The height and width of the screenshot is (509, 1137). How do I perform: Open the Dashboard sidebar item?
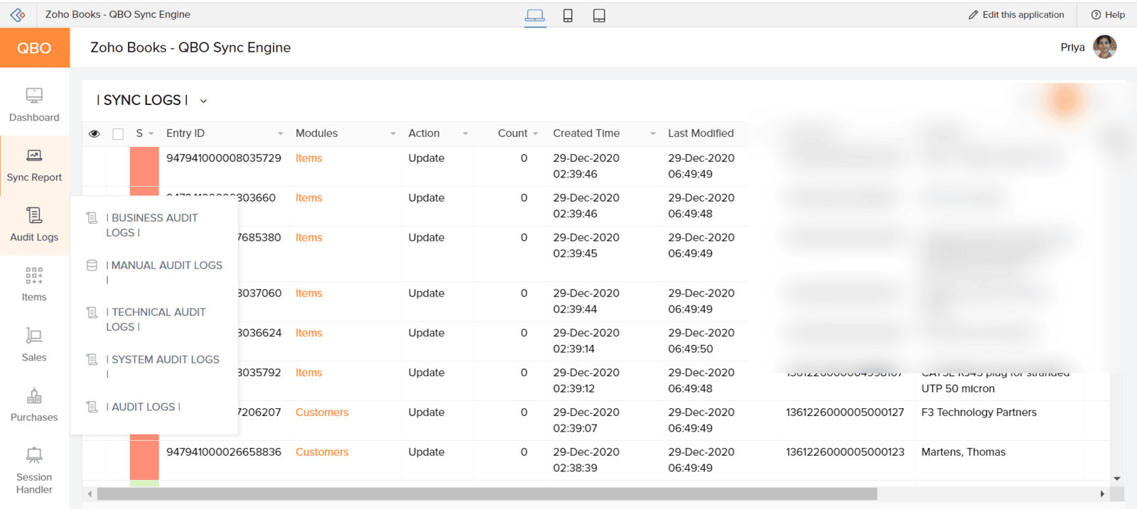tap(34, 105)
